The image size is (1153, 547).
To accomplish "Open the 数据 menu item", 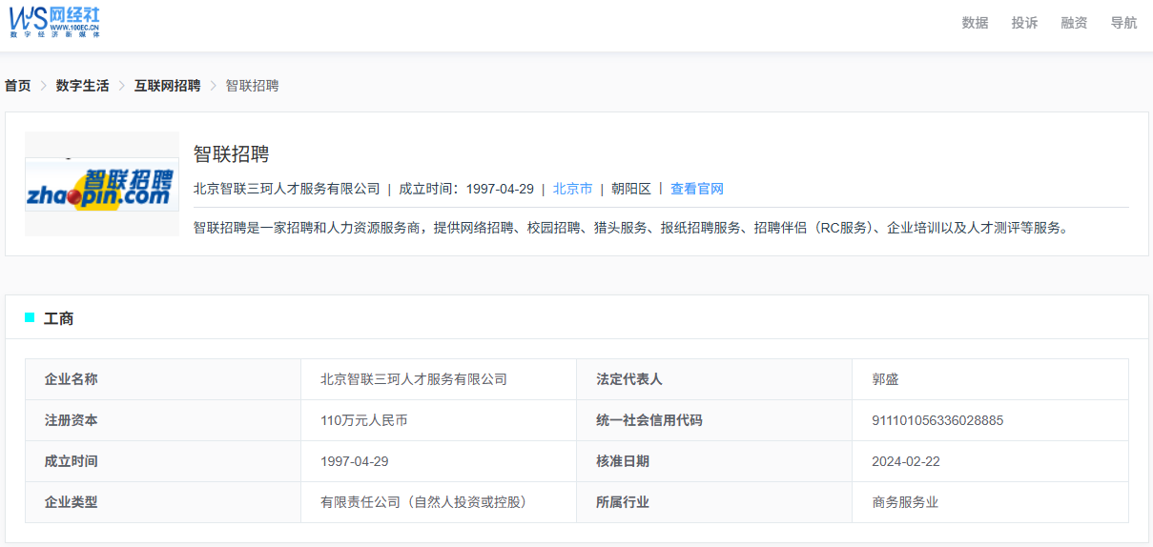I will (x=975, y=23).
